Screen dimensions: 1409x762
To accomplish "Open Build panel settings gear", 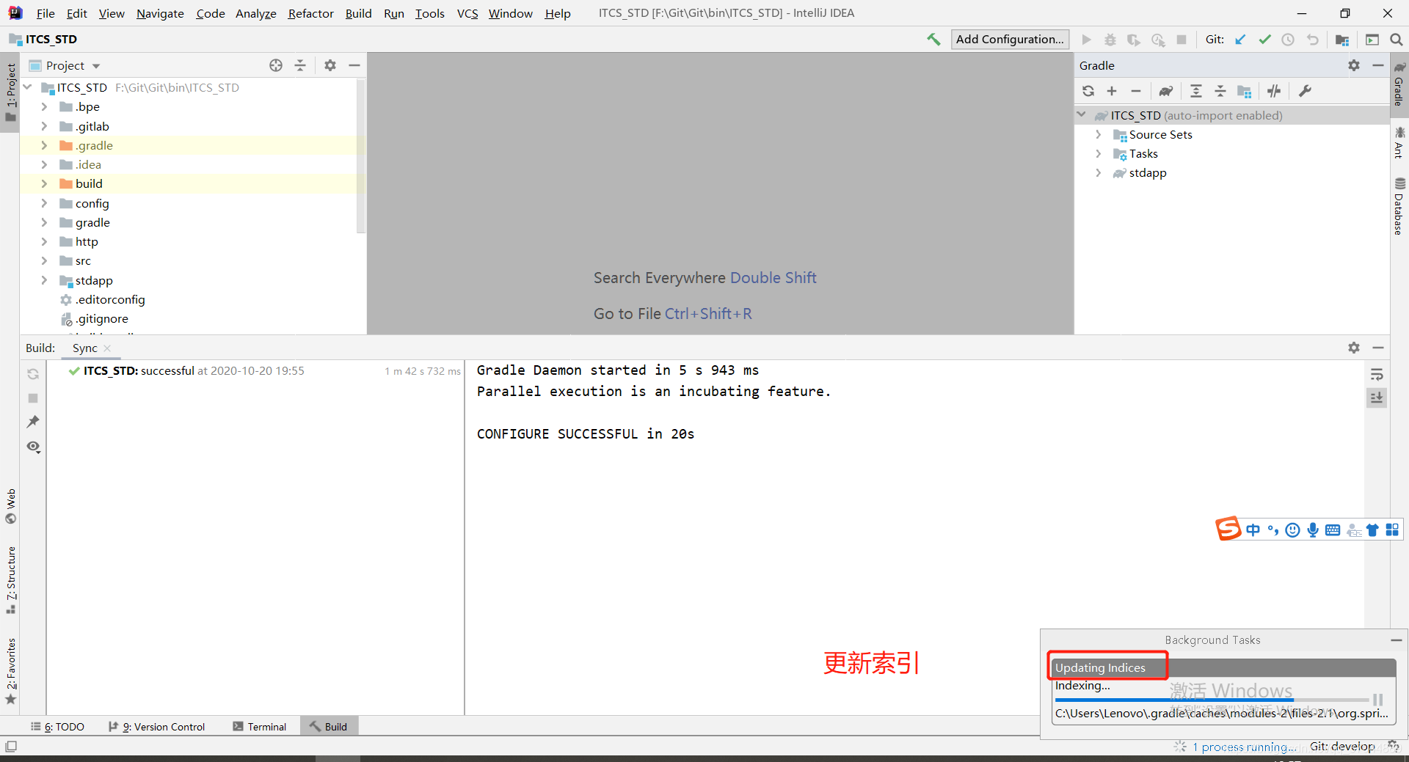I will click(1354, 348).
